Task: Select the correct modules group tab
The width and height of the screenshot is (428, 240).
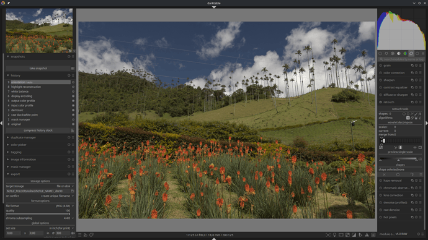Action: pos(411,54)
